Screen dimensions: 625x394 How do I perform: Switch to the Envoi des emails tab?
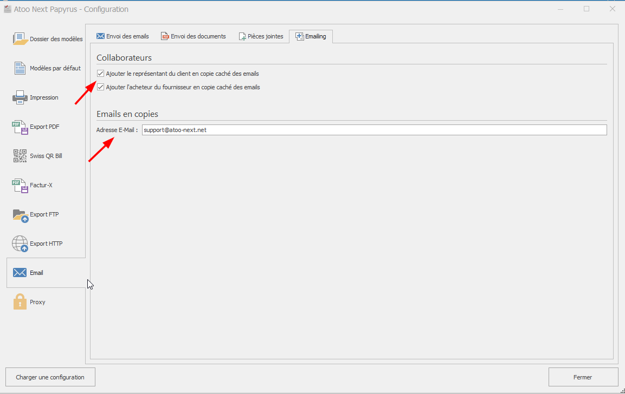123,36
